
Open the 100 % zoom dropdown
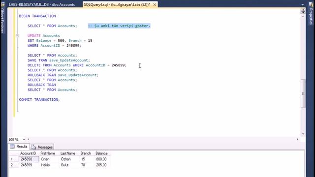[x=24, y=140]
